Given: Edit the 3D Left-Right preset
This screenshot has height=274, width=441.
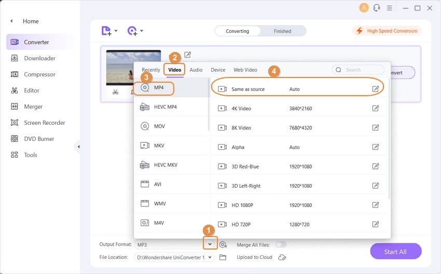Looking at the screenshot, I should point(376,186).
